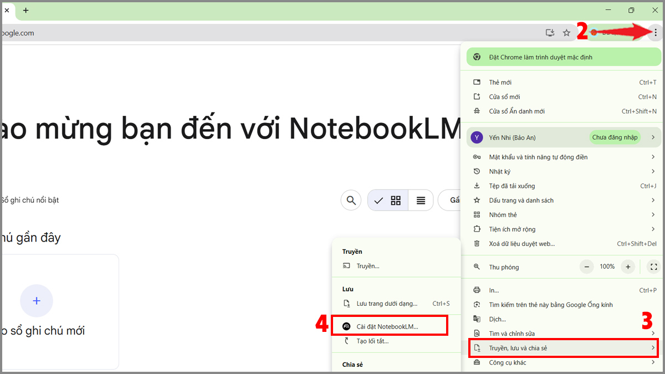665x374 pixels.
Task: Expand the Tiện ích mở rộng submenu arrow
Action: [x=653, y=229]
